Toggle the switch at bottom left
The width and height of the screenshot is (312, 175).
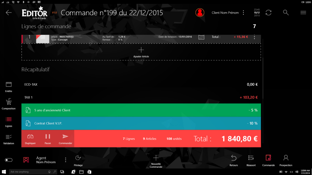[9, 160]
